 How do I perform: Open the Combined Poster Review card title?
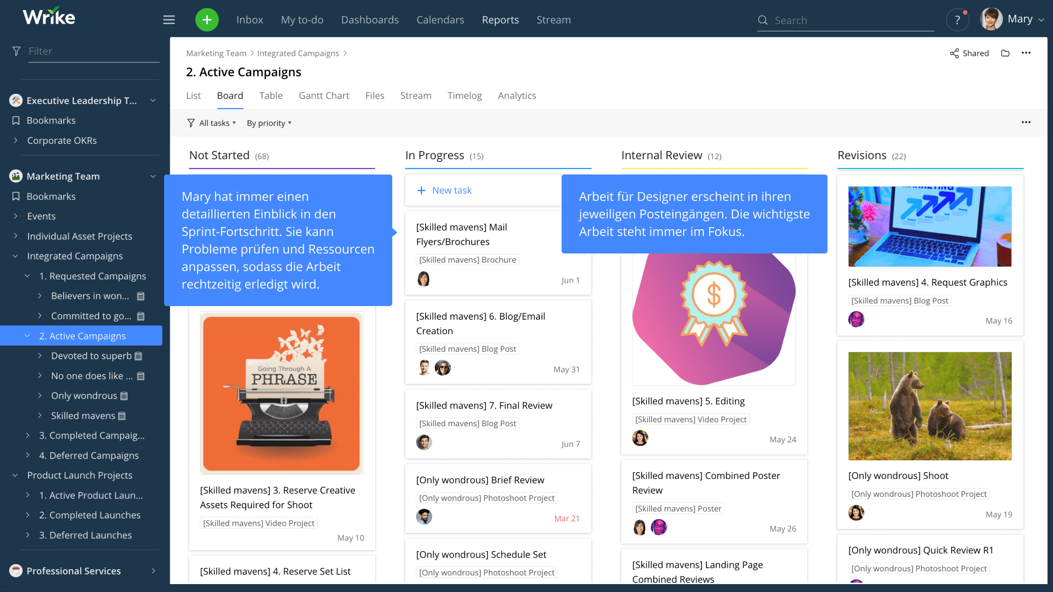point(706,483)
